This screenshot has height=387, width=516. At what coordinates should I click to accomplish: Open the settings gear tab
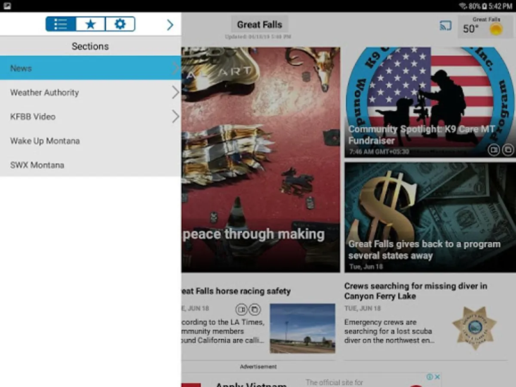(x=120, y=24)
